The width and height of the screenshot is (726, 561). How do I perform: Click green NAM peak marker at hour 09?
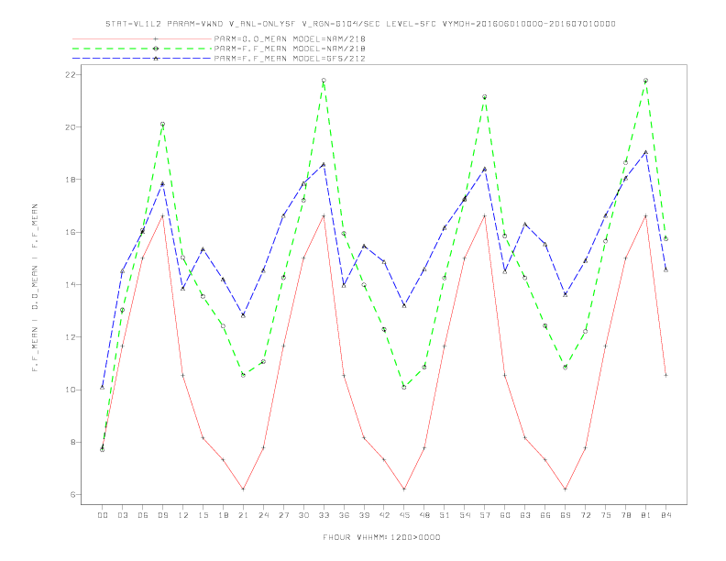click(x=162, y=124)
